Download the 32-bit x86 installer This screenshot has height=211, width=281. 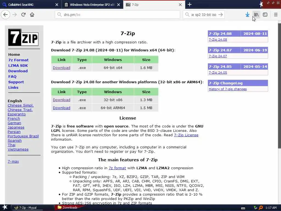(61, 100)
